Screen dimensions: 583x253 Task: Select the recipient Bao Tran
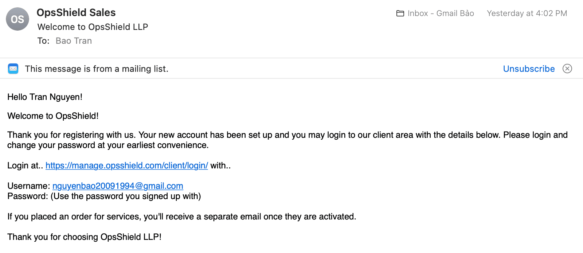[x=74, y=41]
